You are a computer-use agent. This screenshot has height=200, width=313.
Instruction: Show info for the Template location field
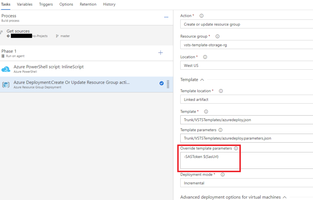pyautogui.click(x=221, y=91)
